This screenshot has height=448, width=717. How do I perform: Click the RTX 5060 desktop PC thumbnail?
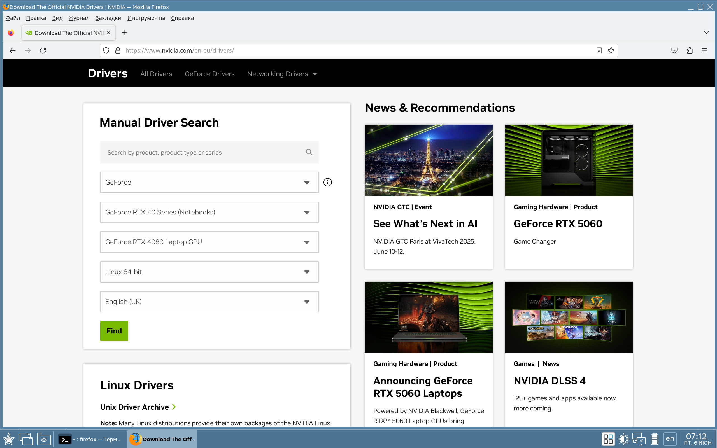pos(569,160)
